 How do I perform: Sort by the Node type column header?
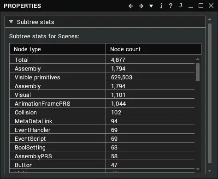pos(58,49)
